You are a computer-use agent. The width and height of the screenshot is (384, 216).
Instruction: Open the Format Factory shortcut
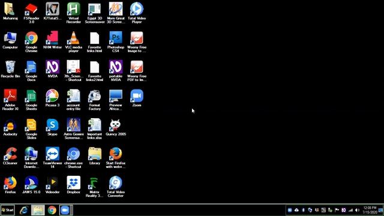pyautogui.click(x=95, y=100)
